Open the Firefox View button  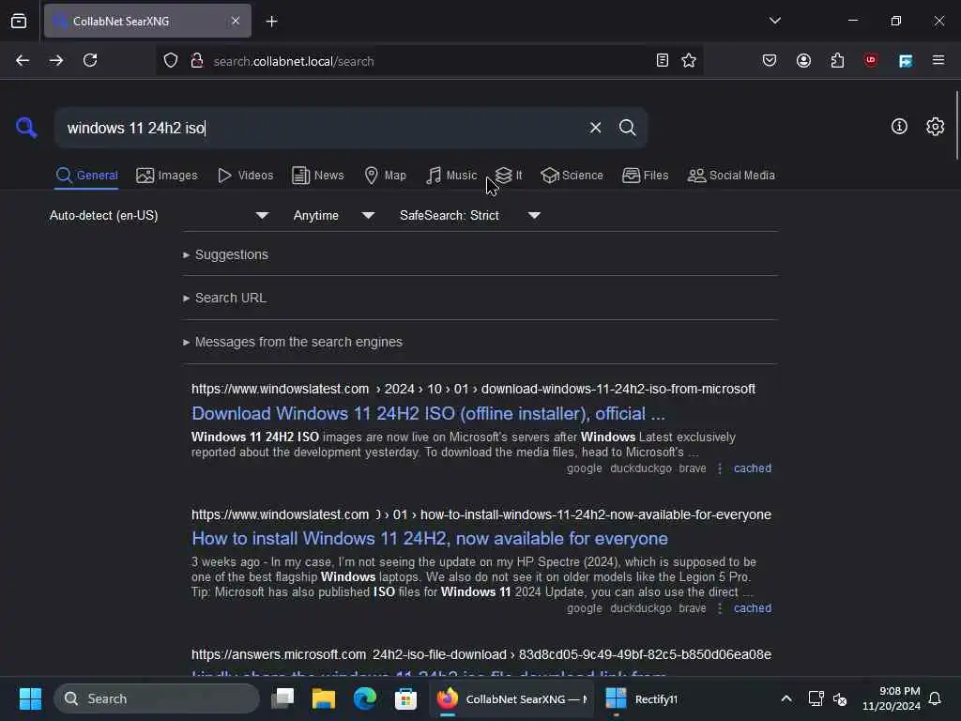point(19,22)
